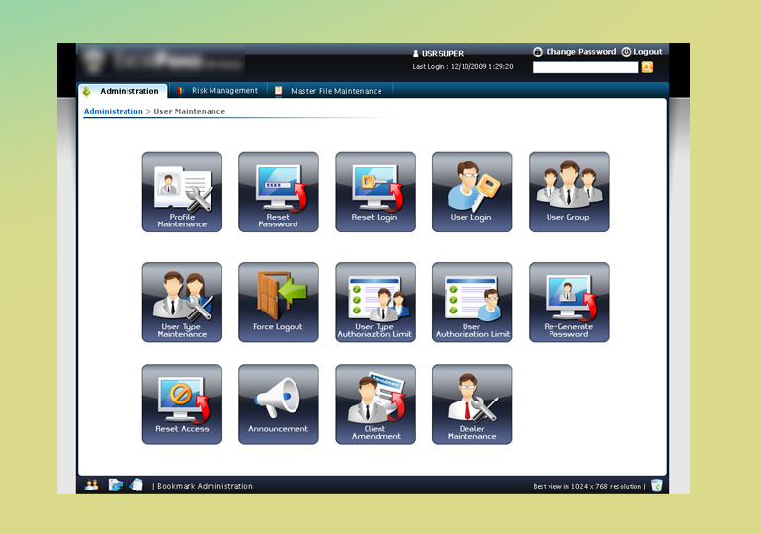The image size is (761, 534).
Task: Click the Reset Password icon
Action: pos(279,192)
